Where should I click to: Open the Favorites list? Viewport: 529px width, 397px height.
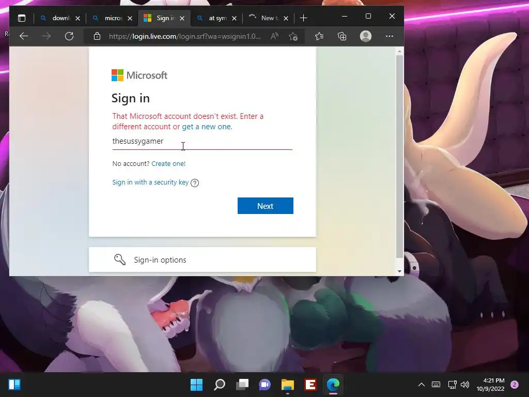tap(319, 36)
